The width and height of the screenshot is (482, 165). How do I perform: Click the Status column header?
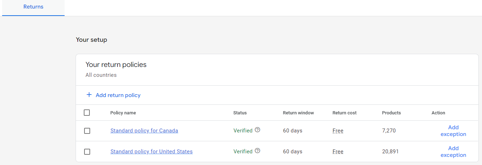(240, 113)
